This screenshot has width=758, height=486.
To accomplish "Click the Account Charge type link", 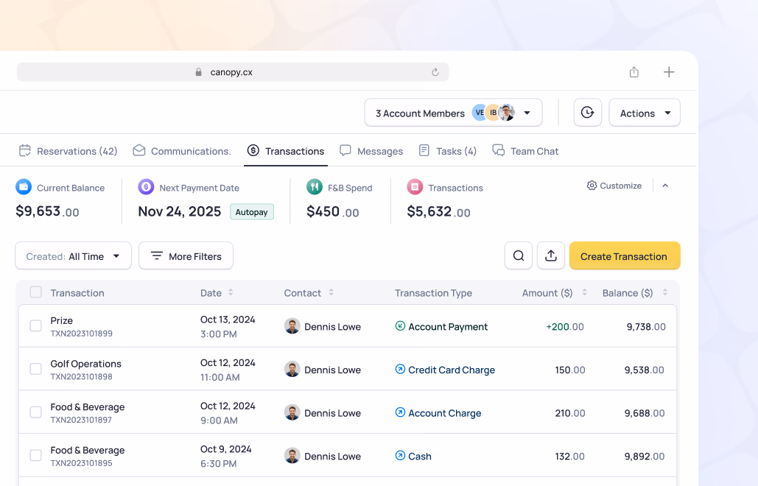I will coord(445,413).
